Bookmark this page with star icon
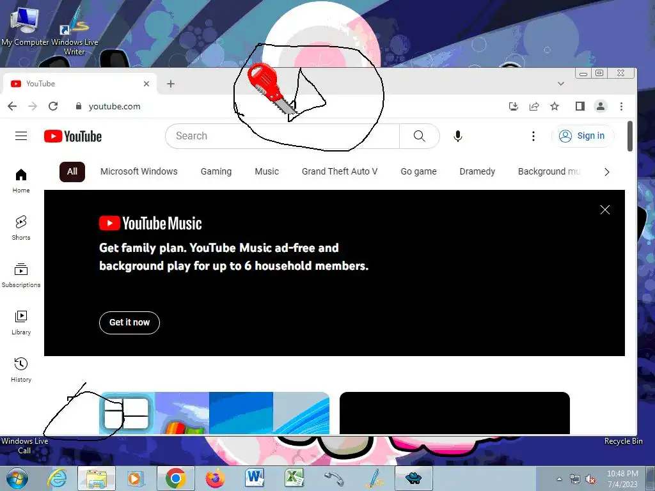655x491 pixels. click(555, 106)
